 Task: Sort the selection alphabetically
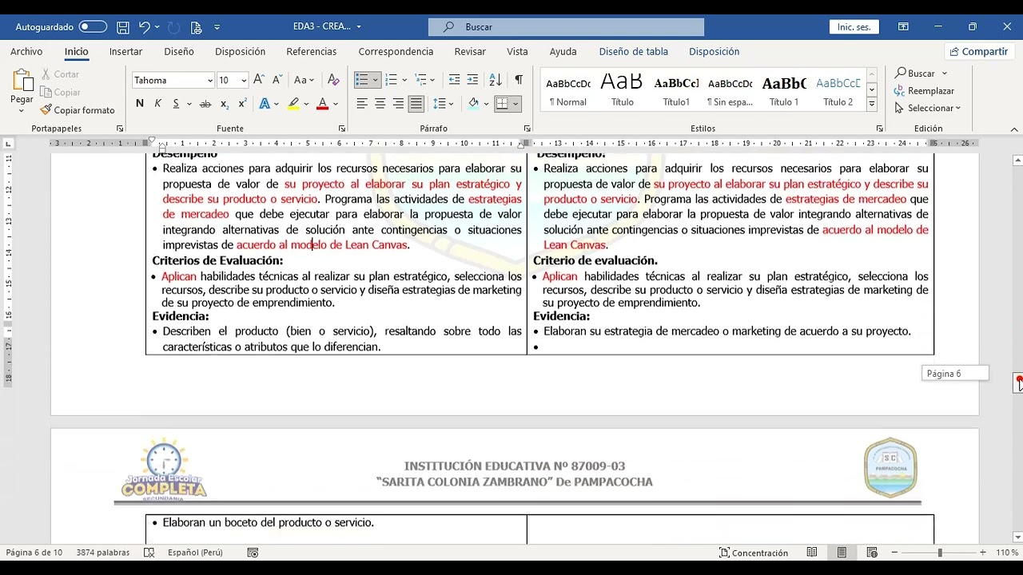(x=496, y=80)
